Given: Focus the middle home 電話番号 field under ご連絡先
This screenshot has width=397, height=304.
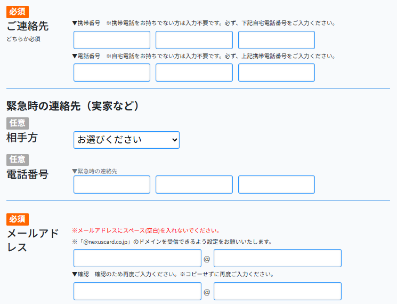Looking at the screenshot, I should [x=194, y=73].
